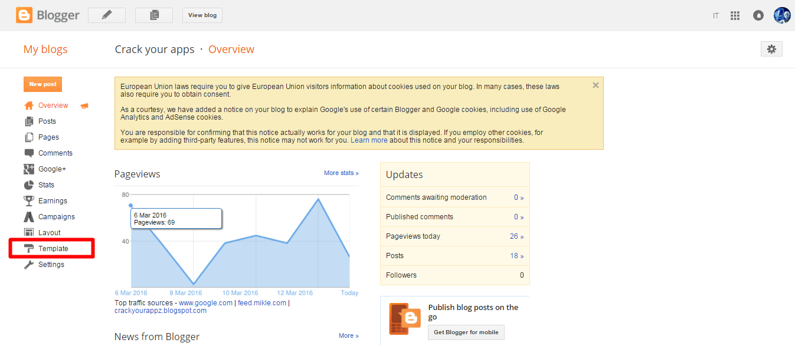Click the Stats pie chart icon
Viewport: 795px width, 346px height.
[29, 185]
